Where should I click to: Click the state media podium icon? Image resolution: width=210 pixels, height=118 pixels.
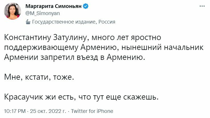tap(28, 22)
